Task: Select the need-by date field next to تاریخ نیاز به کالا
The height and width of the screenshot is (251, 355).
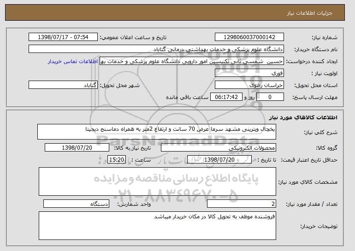Action: tap(77, 148)
